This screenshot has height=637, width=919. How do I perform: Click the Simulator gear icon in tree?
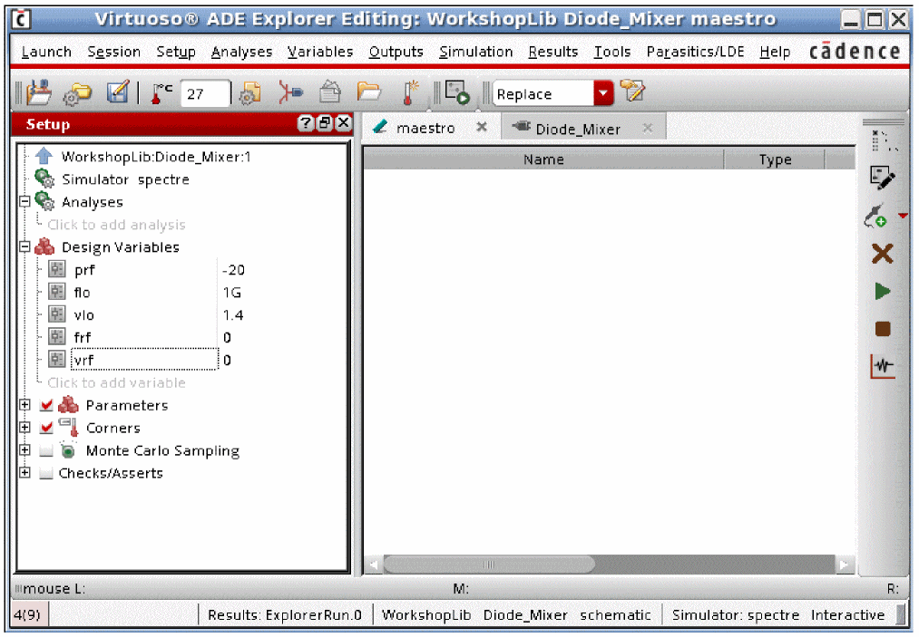point(44,179)
